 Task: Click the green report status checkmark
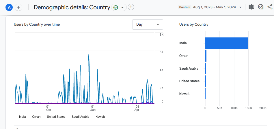(116, 7)
